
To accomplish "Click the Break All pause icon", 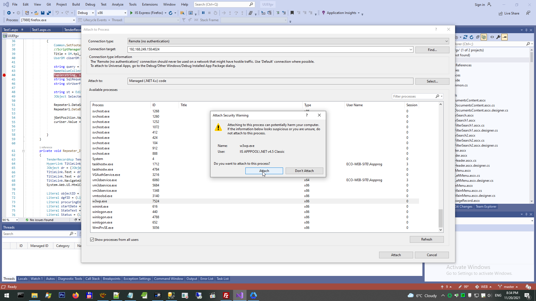I will (203, 13).
